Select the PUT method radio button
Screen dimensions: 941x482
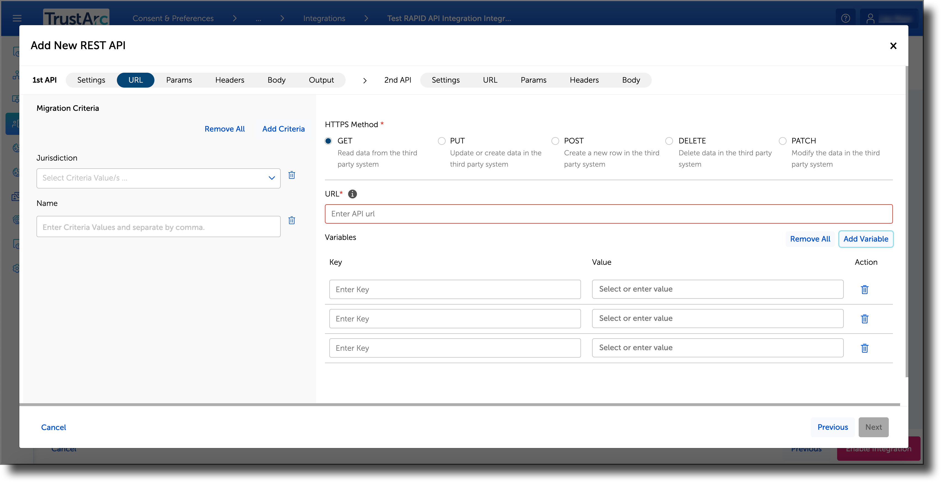tap(441, 141)
